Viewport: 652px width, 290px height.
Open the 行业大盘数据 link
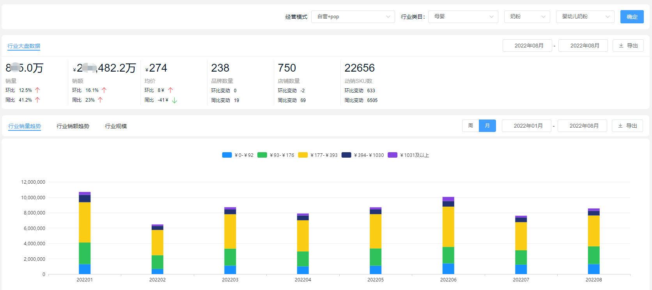(x=24, y=46)
